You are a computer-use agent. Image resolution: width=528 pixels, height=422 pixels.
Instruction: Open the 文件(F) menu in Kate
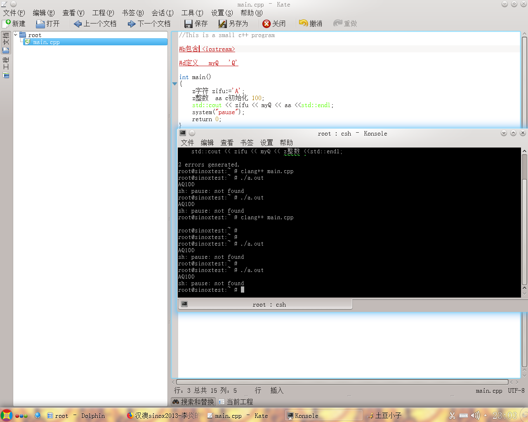click(14, 13)
